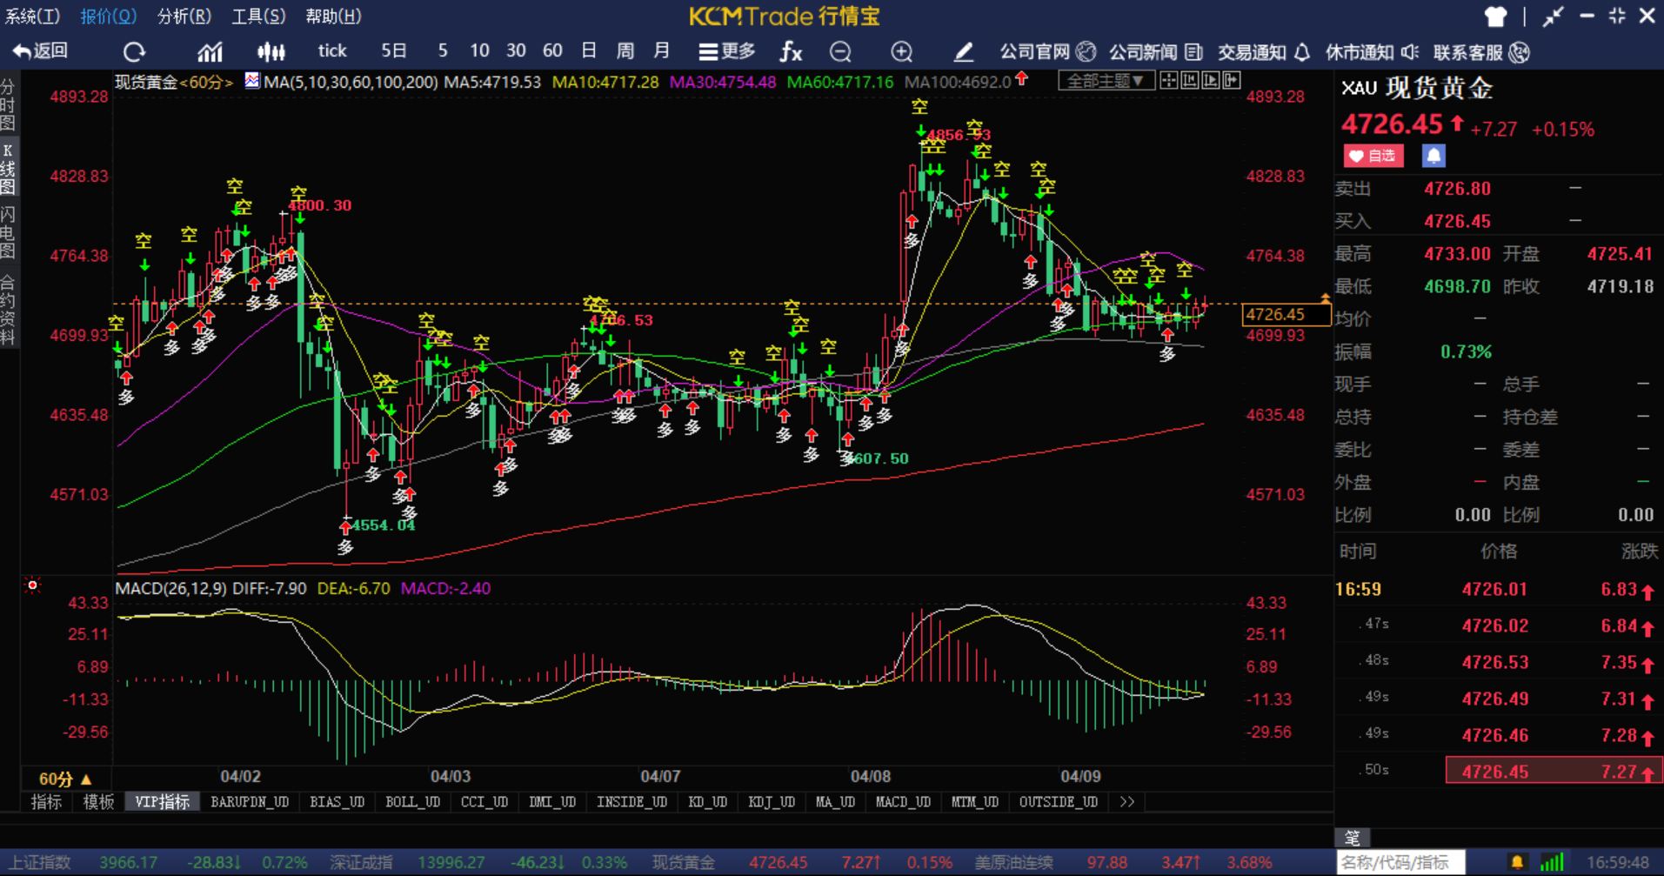This screenshot has height=876, width=1664.
Task: Set price alert with blue bell icon
Action: pos(1433,156)
